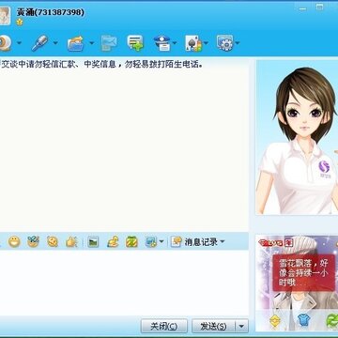This screenshot has width=338, height=338.
Task: Click the 发送(S) button
Action: coord(213,326)
